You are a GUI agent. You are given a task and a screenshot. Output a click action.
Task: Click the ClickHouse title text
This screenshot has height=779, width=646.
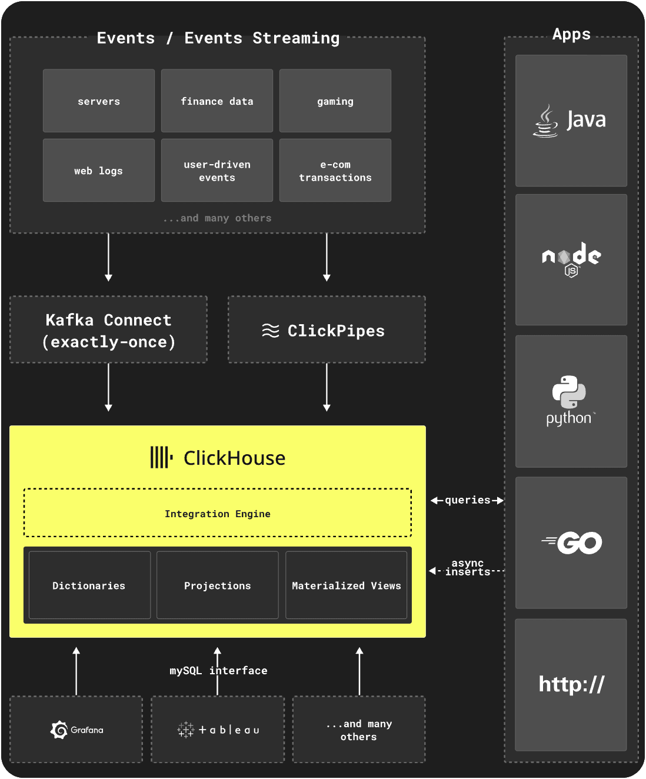pos(235,458)
